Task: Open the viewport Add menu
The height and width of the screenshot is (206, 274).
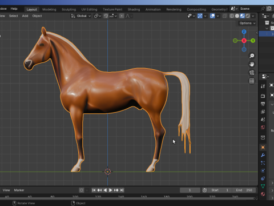Action: (x=25, y=16)
